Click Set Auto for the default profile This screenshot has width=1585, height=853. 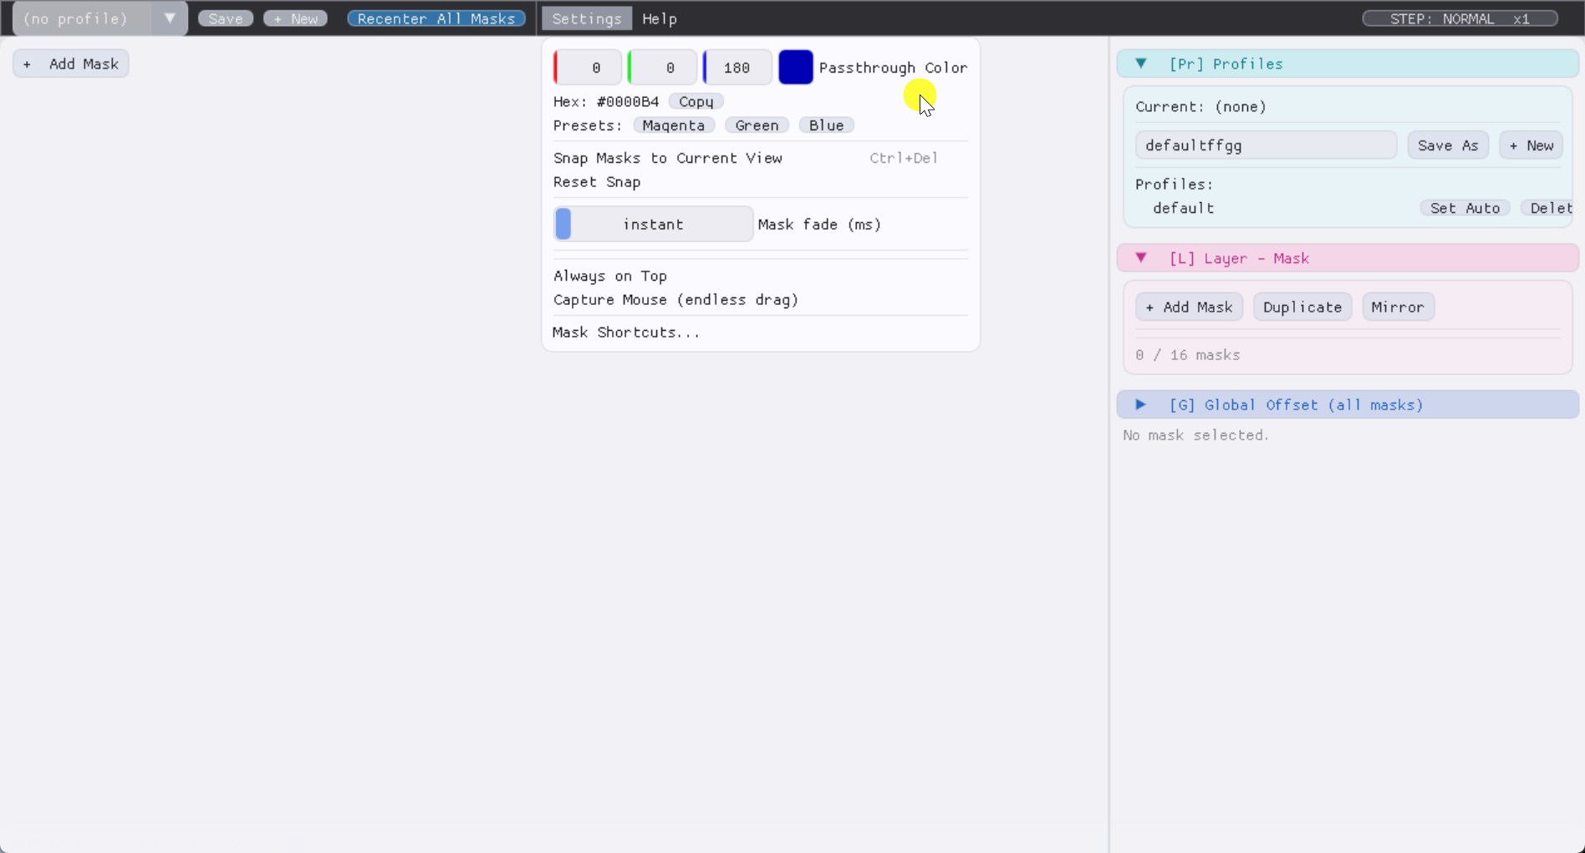(1465, 207)
